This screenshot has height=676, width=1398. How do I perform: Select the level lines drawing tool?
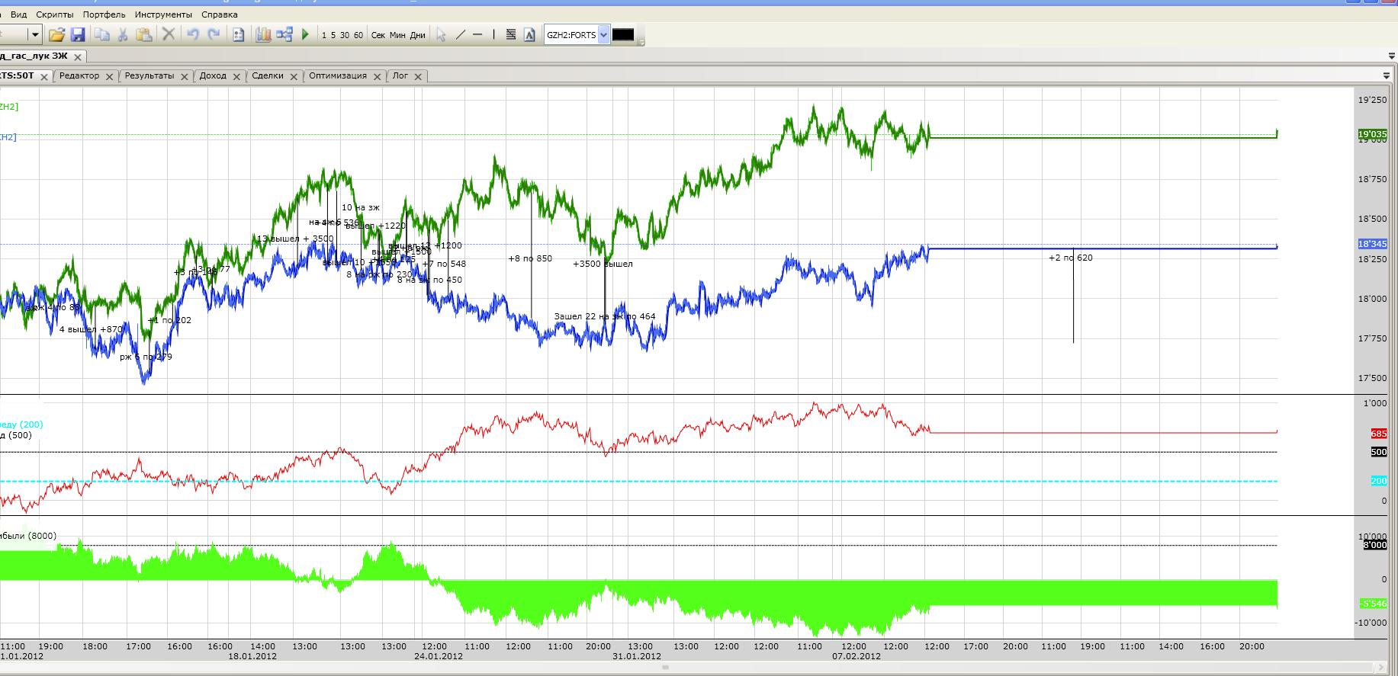511,34
